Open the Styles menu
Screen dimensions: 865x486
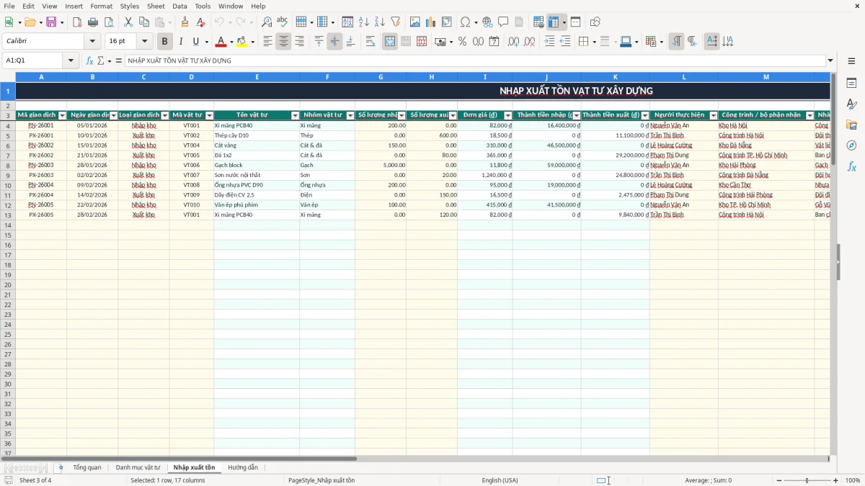[130, 6]
